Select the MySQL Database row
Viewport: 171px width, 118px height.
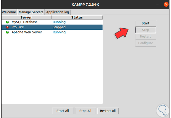pyautogui.click(x=52, y=22)
